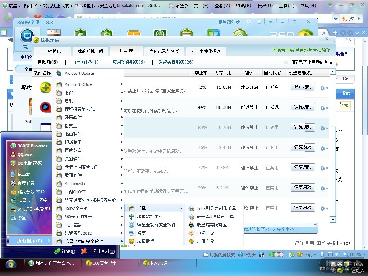The height and width of the screenshot is (276, 368).
Task: Launch QQ.exe from the Start menu
Action: [24, 155]
